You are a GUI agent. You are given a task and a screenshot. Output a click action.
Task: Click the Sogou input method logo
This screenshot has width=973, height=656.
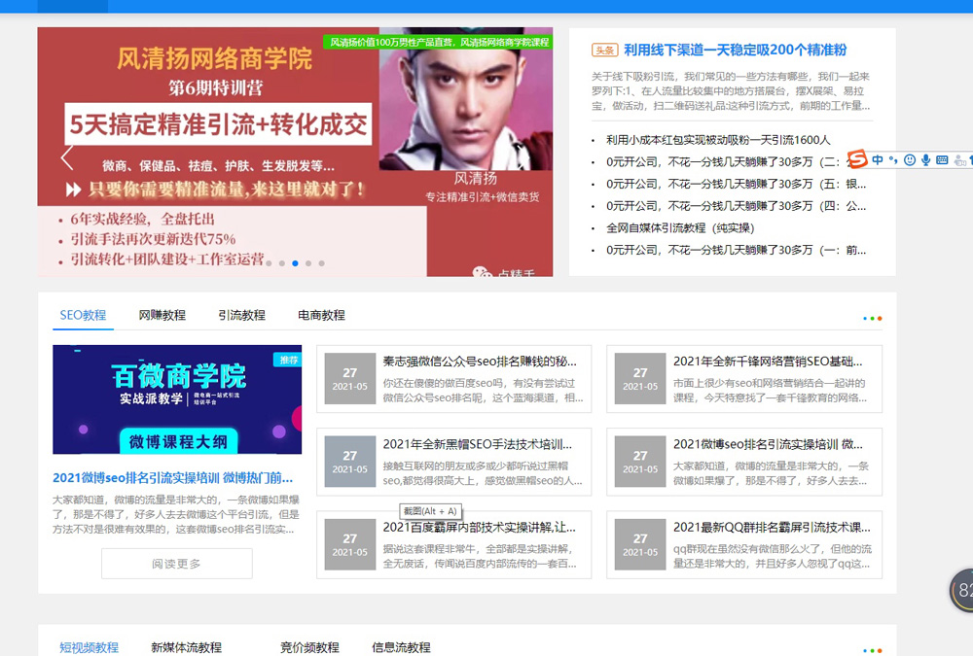click(x=857, y=159)
